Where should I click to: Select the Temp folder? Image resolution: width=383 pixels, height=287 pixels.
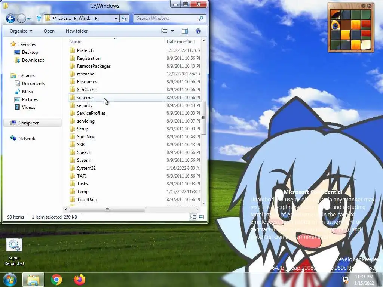coord(134,192)
